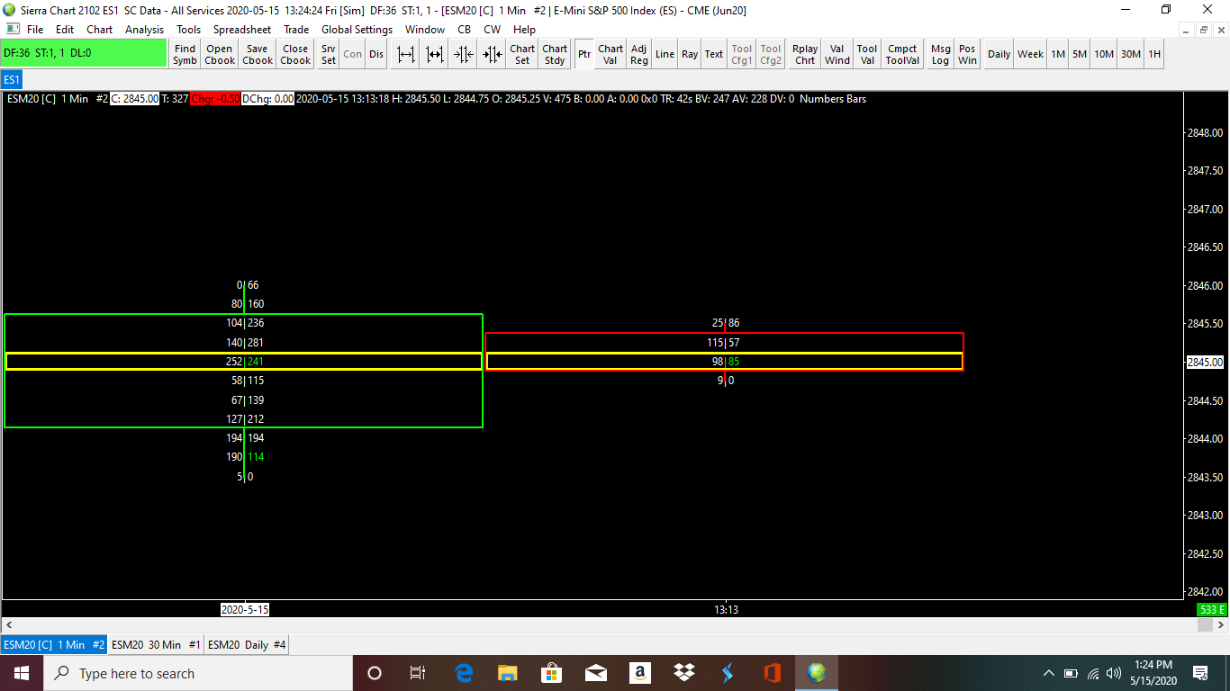Screen dimensions: 1230x691
Task: Select the ES1 chartbook tab
Action: pos(13,80)
